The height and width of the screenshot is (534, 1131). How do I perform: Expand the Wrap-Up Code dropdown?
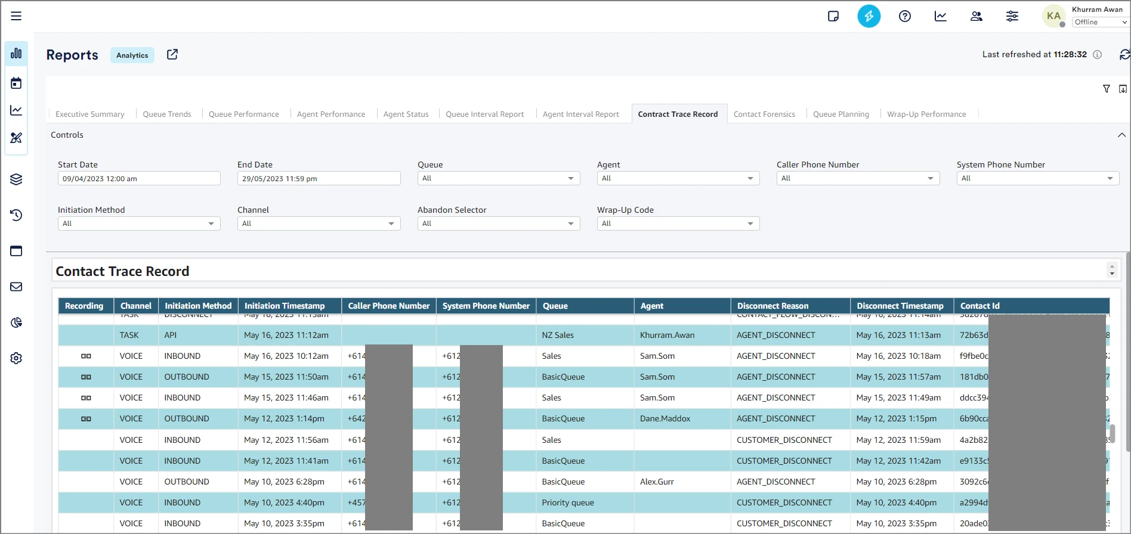coord(678,223)
